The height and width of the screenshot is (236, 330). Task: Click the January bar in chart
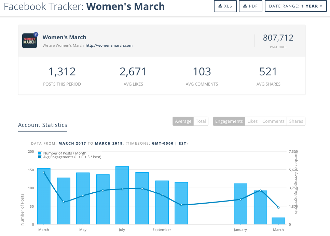coord(240,204)
